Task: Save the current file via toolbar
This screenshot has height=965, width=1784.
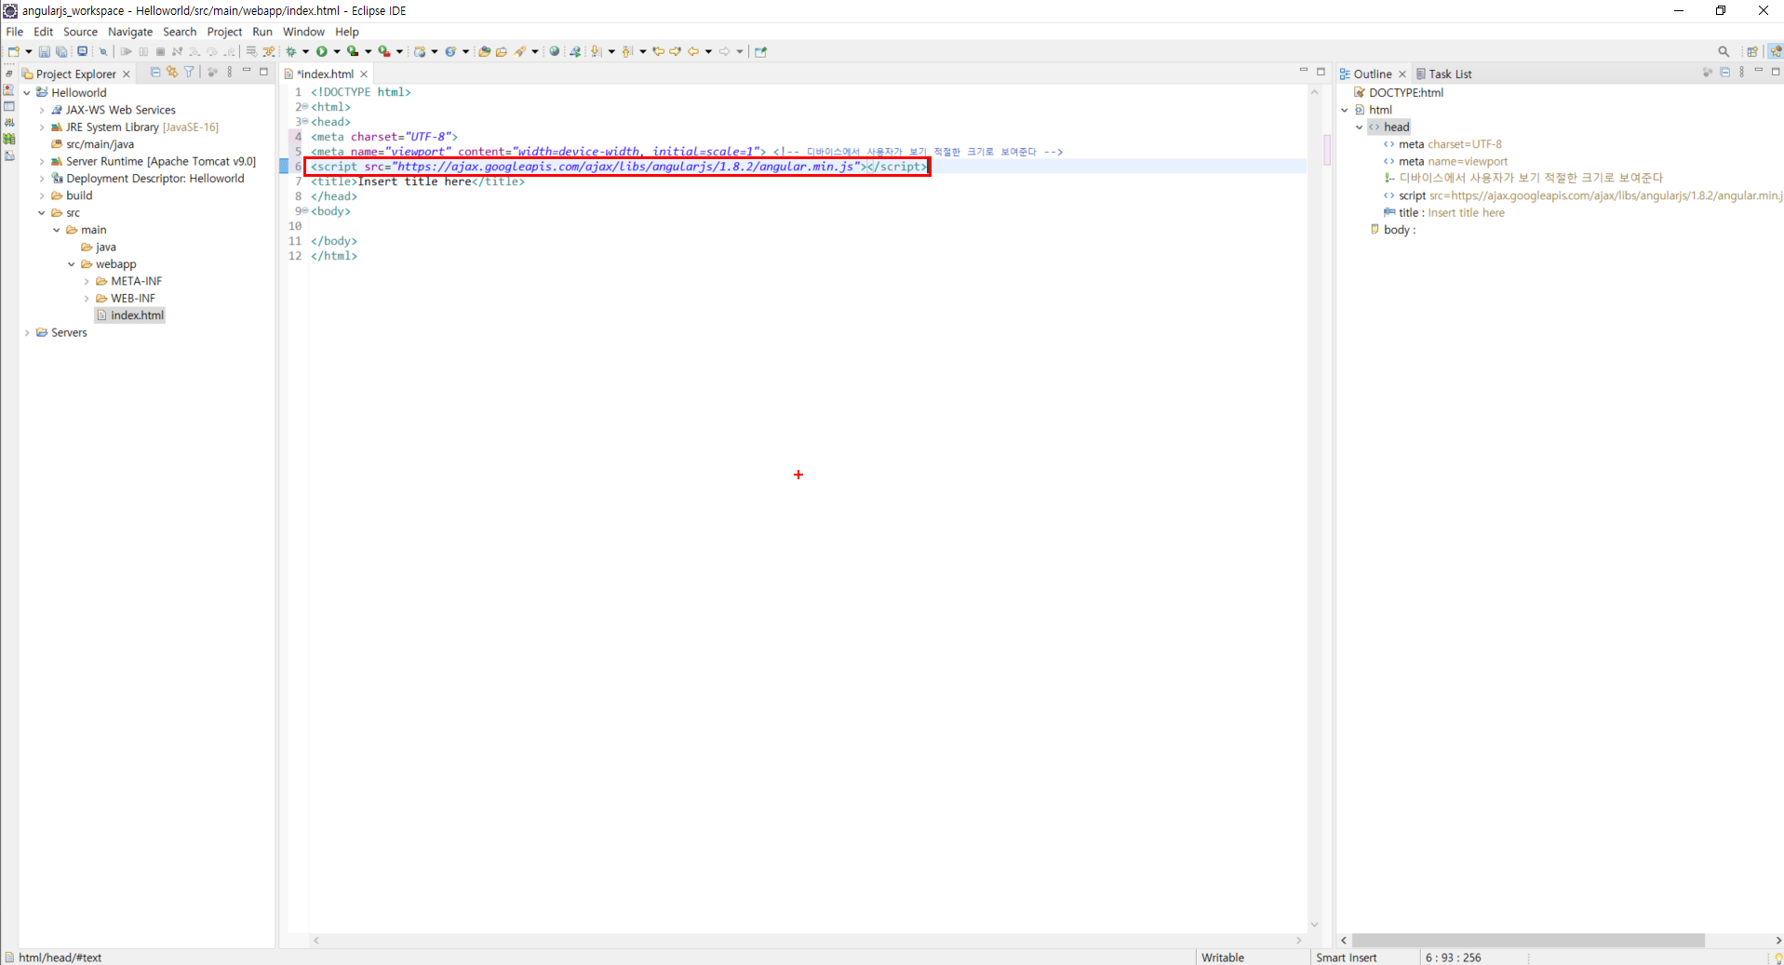Action: click(x=44, y=52)
